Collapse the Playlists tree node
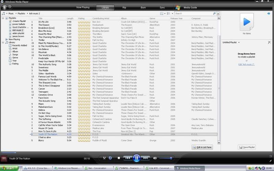274x171 pixels. coord(3,18)
